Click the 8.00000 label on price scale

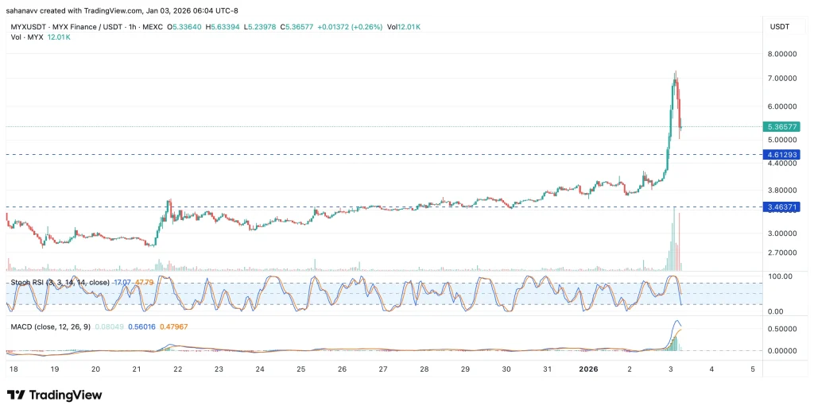pos(780,54)
